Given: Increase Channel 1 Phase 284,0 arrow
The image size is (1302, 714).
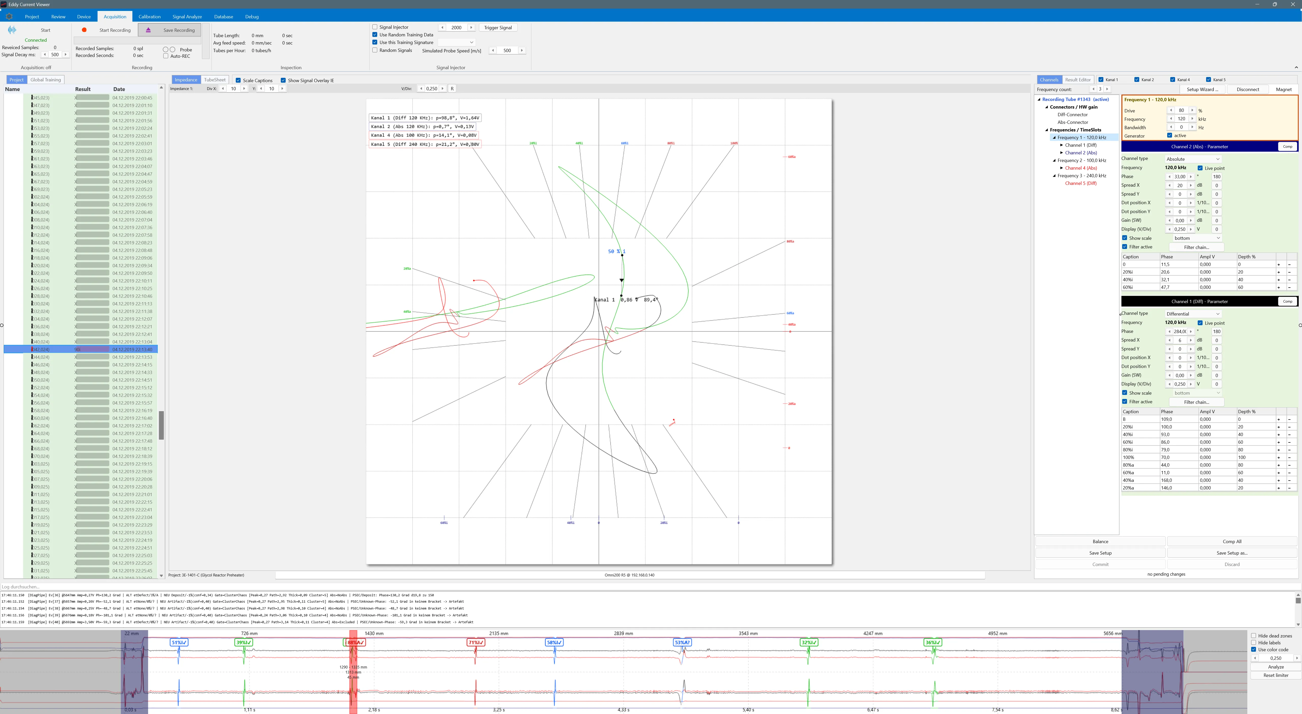Looking at the screenshot, I should tap(1191, 332).
